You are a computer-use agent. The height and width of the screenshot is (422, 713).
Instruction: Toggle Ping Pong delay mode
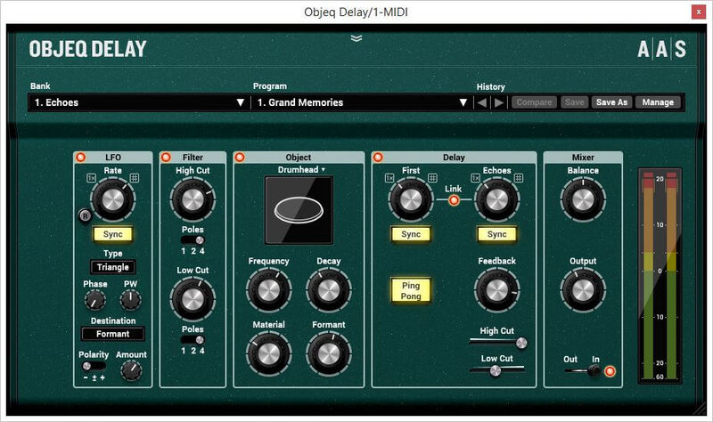tap(411, 289)
